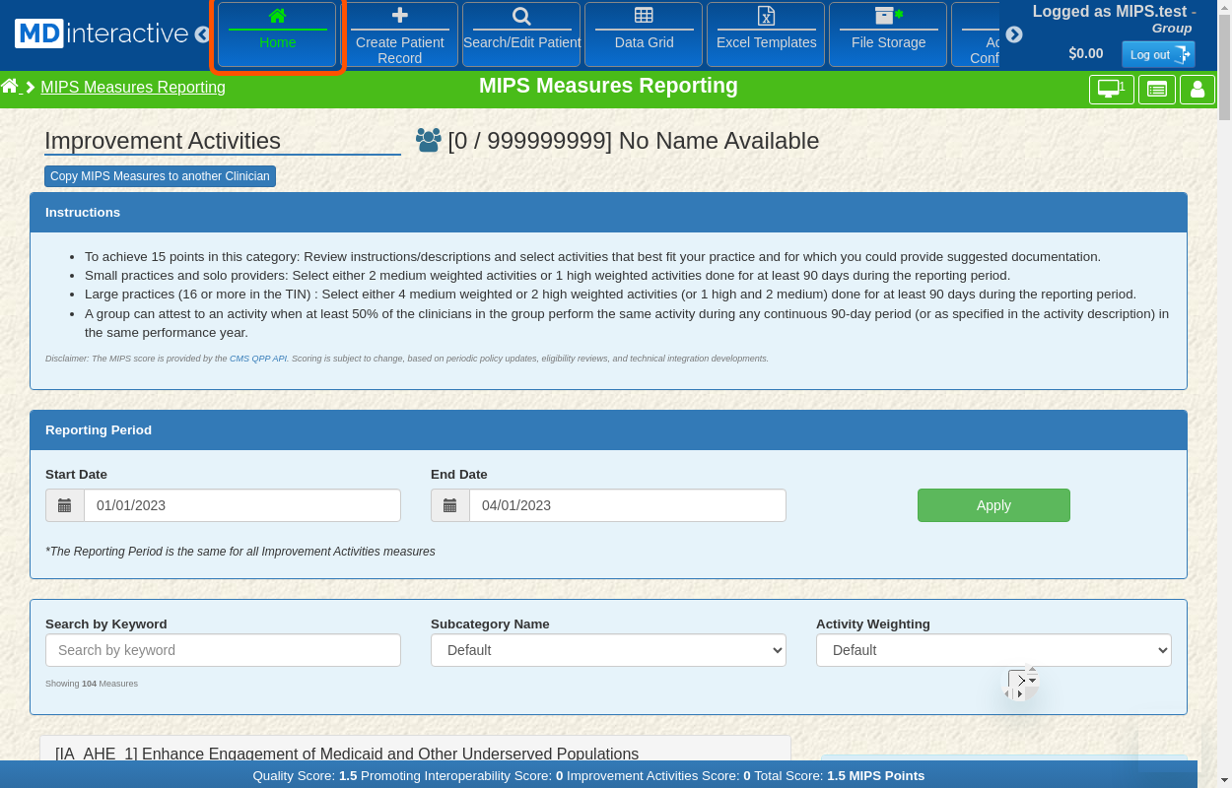This screenshot has height=788, width=1232.
Task: Follow the CMS QPP API link
Action: pyautogui.click(x=258, y=359)
